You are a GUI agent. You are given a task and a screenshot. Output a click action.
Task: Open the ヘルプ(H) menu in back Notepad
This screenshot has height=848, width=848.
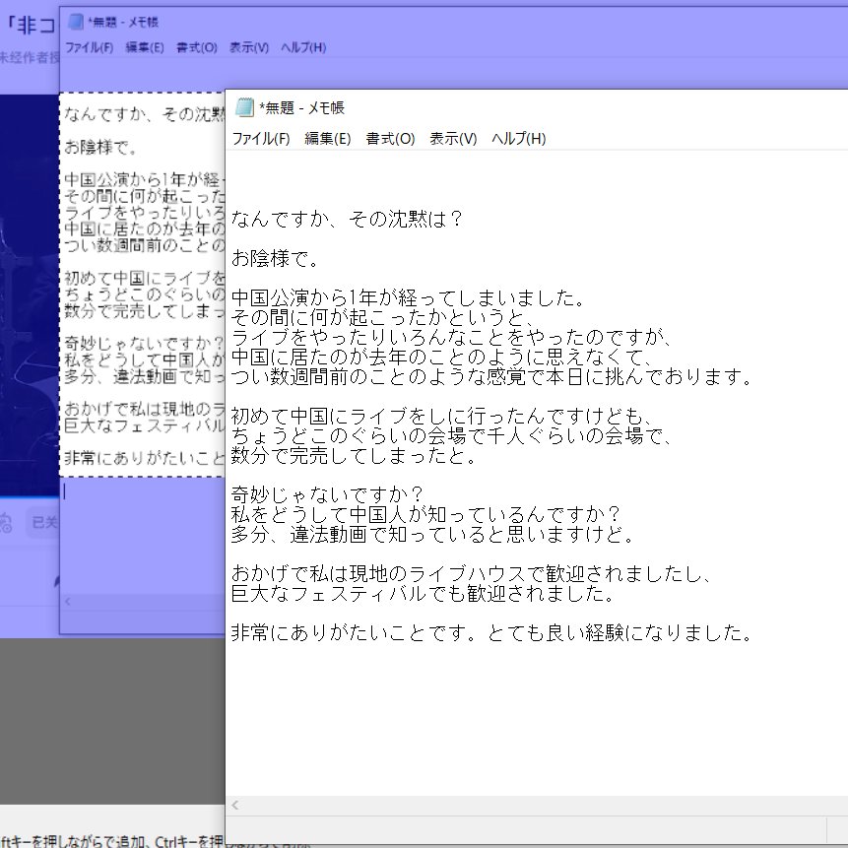[304, 46]
